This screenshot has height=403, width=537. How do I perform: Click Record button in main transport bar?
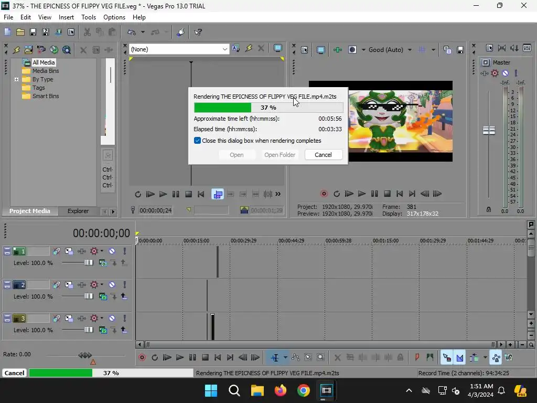(142, 357)
